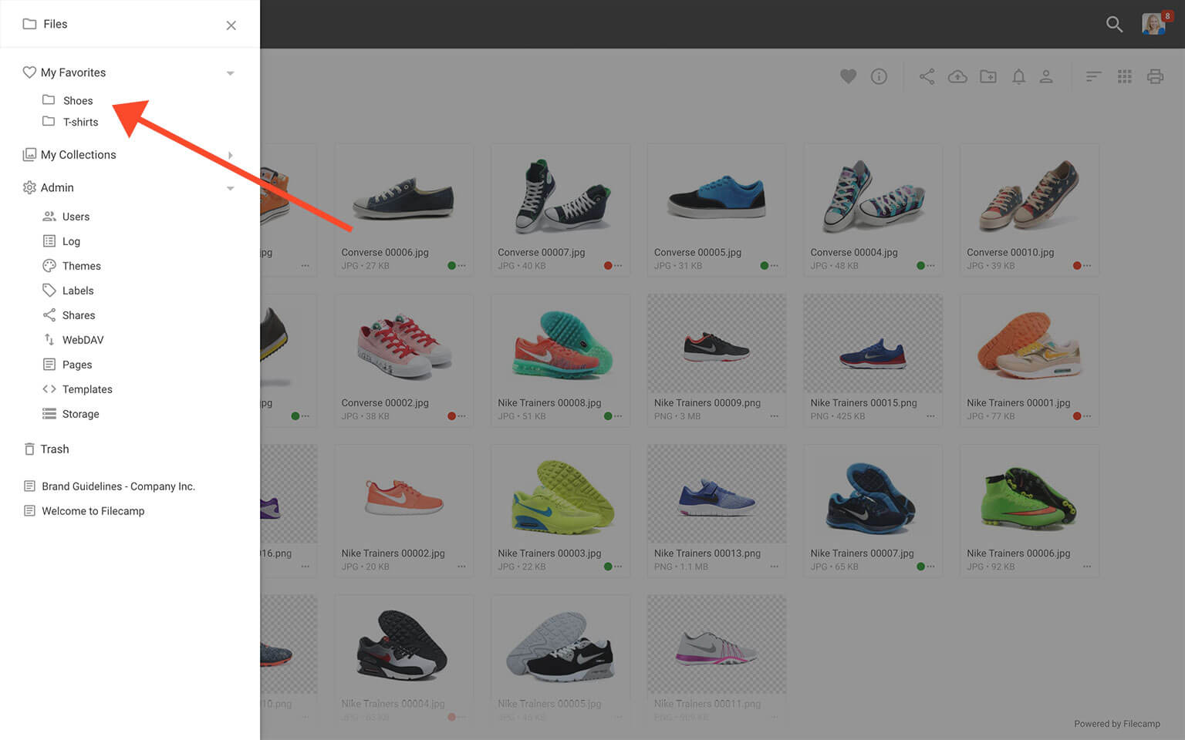The image size is (1185, 740).
Task: Open the T-shirts favorite folder
Action: [70, 122]
